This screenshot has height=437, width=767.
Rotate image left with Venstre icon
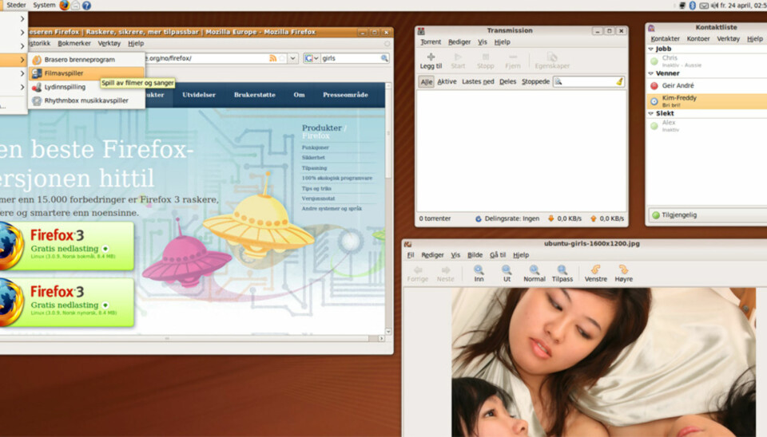[x=596, y=274]
